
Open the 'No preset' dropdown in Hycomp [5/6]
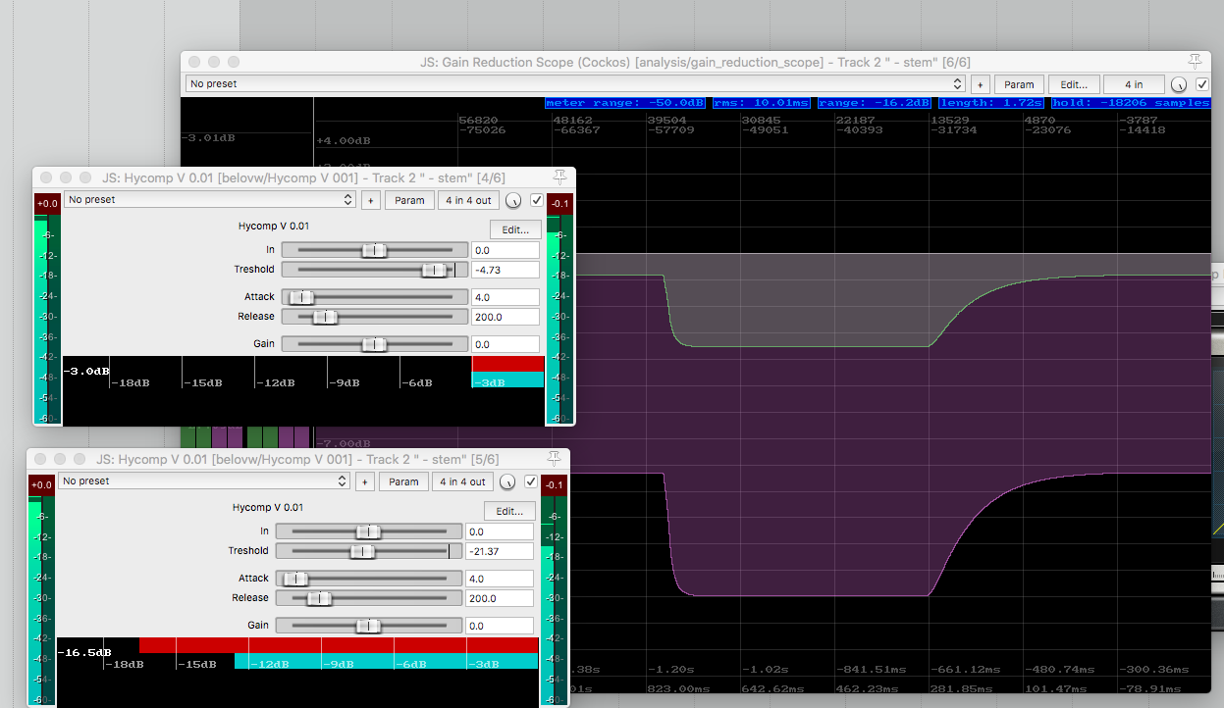click(x=203, y=481)
